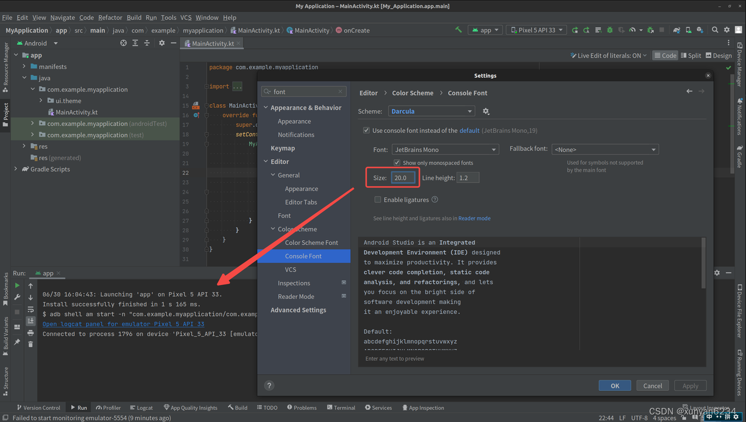Open the Scheme Darcula dropdown
The image size is (746, 422).
point(431,111)
